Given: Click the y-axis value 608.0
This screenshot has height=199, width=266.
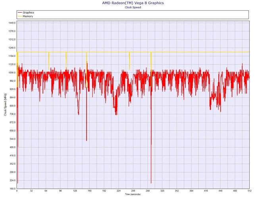Looking at the screenshot, I should 12,131.
